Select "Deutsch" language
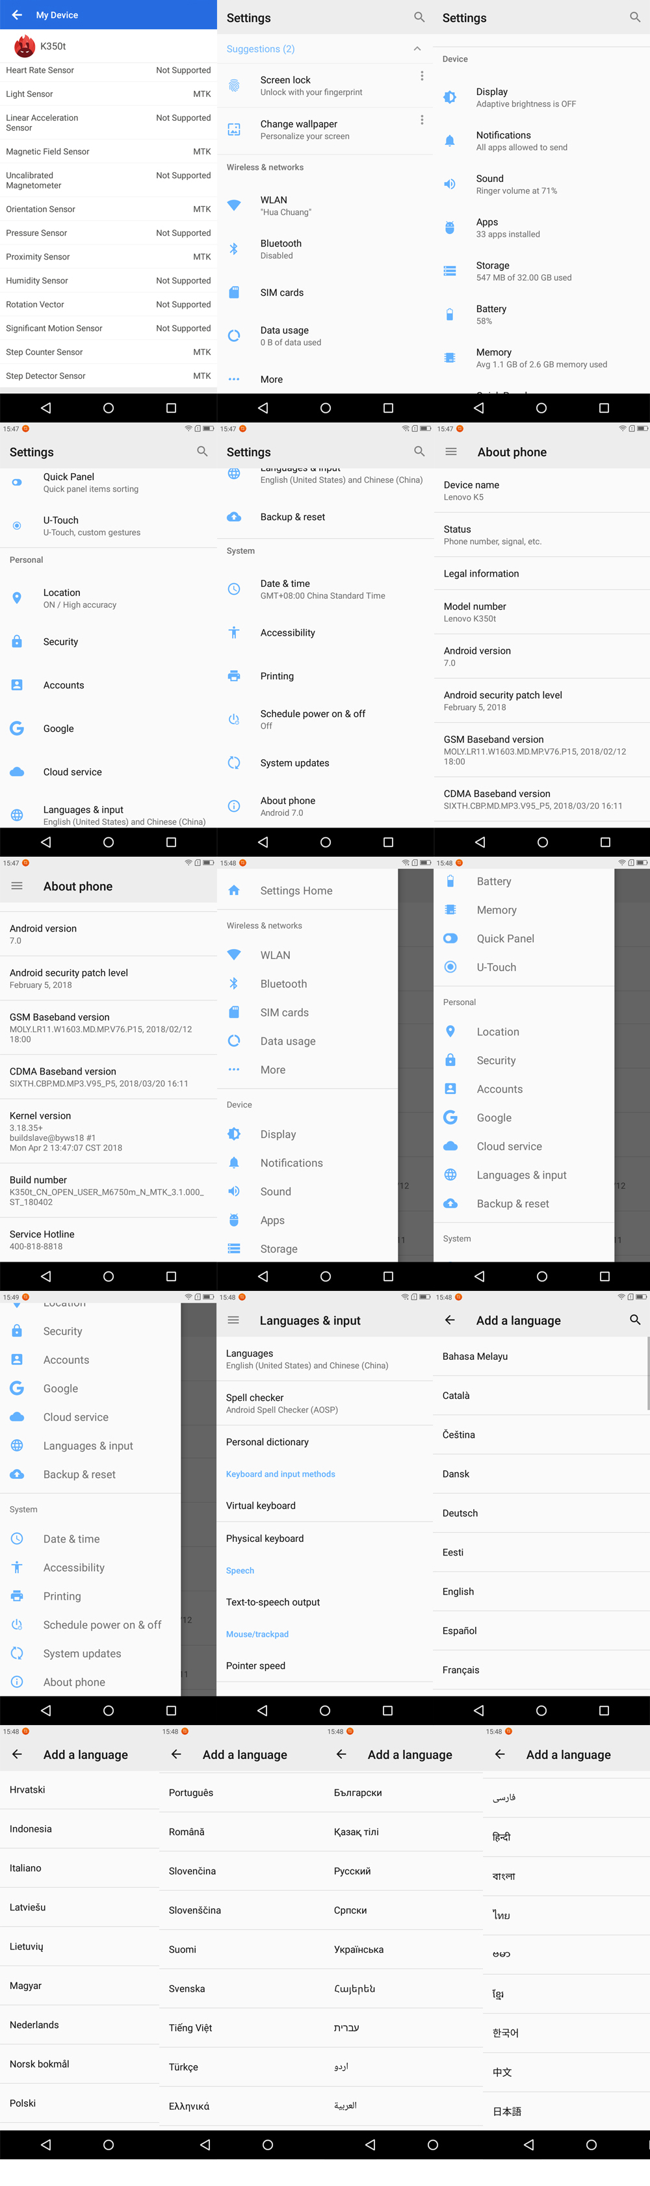 [x=541, y=1513]
